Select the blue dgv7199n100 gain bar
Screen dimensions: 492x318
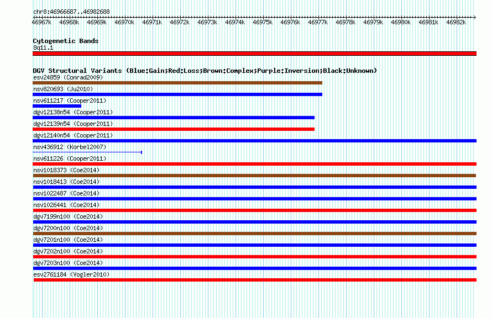(x=254, y=222)
